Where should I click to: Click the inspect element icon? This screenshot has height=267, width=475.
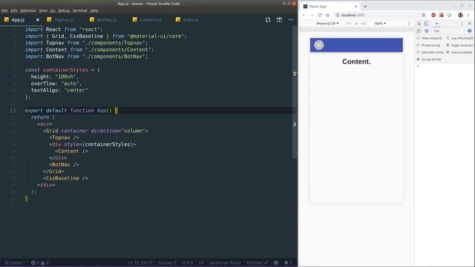coord(419,23)
